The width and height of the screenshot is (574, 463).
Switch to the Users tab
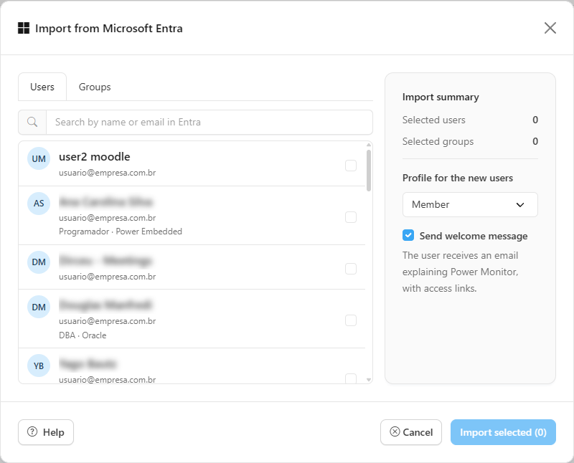42,87
